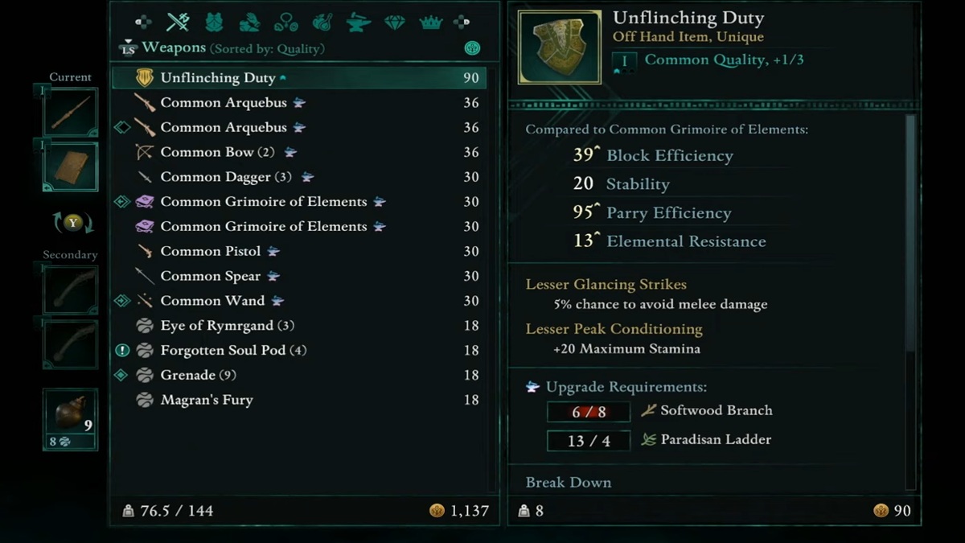This screenshot has width=965, height=543.
Task: Click Break Down in the item details
Action: coord(569,483)
